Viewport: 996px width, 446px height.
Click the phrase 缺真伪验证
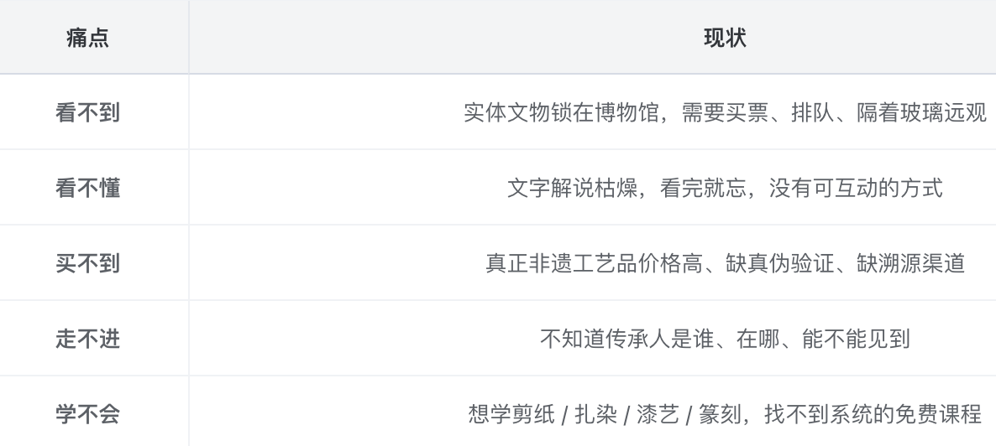(x=779, y=263)
